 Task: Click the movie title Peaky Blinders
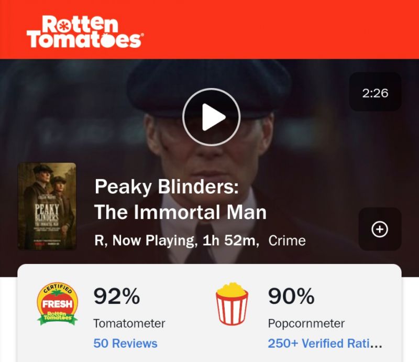pyautogui.click(x=167, y=187)
